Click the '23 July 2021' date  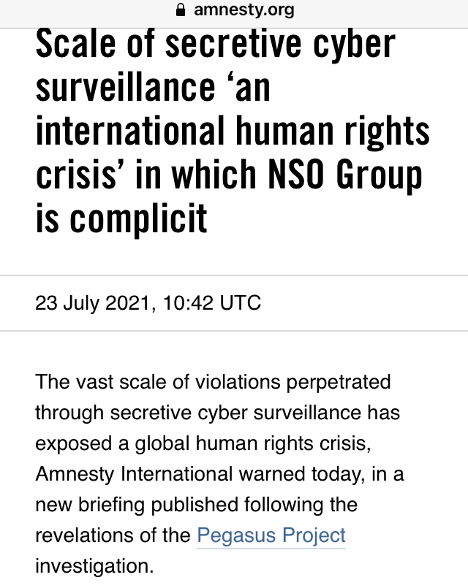tap(93, 303)
